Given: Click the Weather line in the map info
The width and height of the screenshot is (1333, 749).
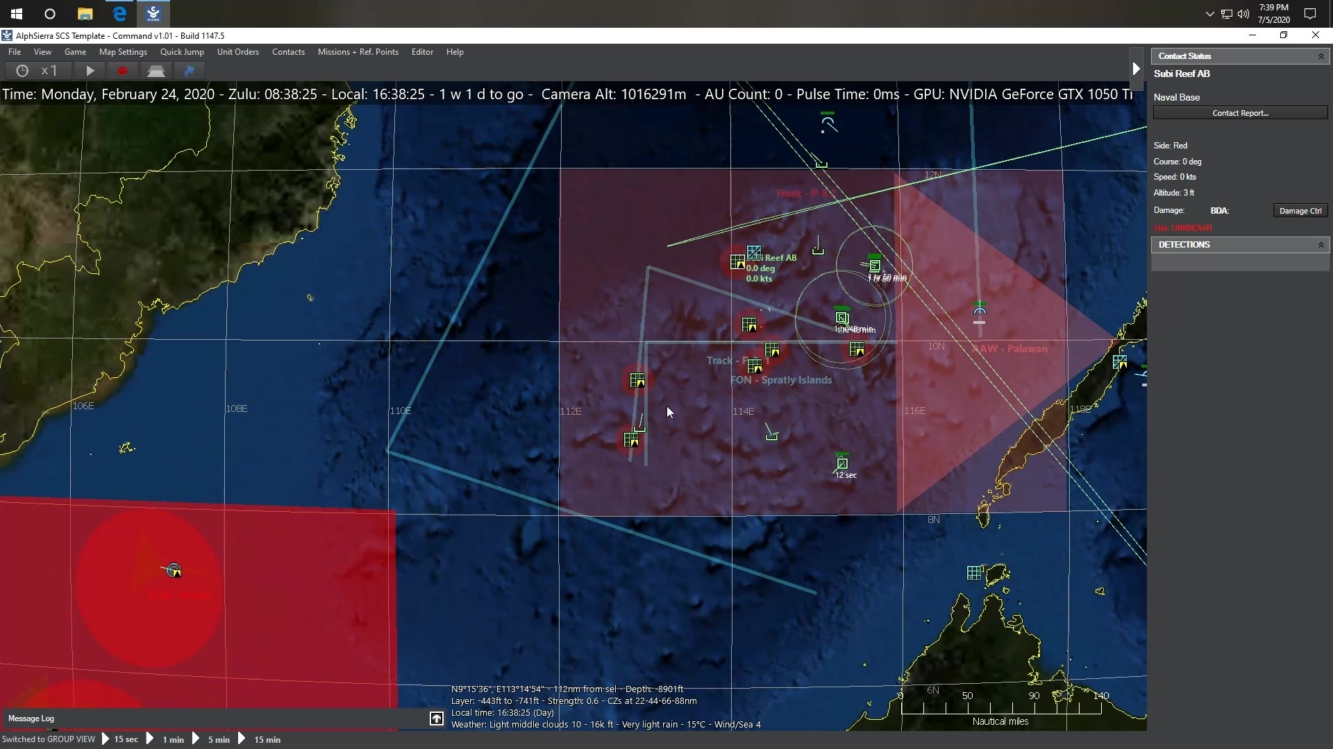Looking at the screenshot, I should click(x=605, y=725).
